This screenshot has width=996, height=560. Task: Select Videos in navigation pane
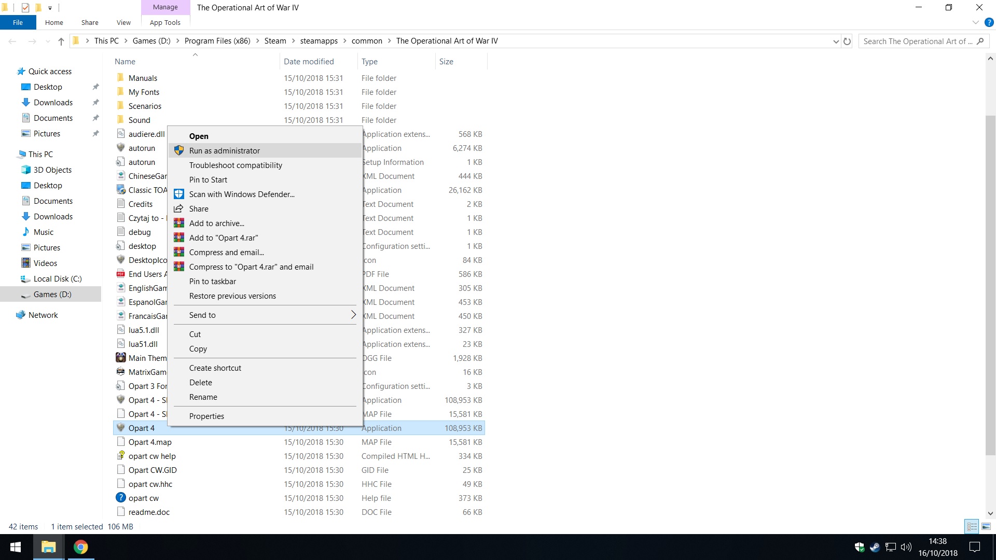[x=45, y=263]
